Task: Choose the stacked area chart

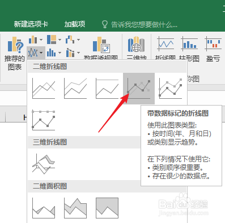Action: [75, 208]
